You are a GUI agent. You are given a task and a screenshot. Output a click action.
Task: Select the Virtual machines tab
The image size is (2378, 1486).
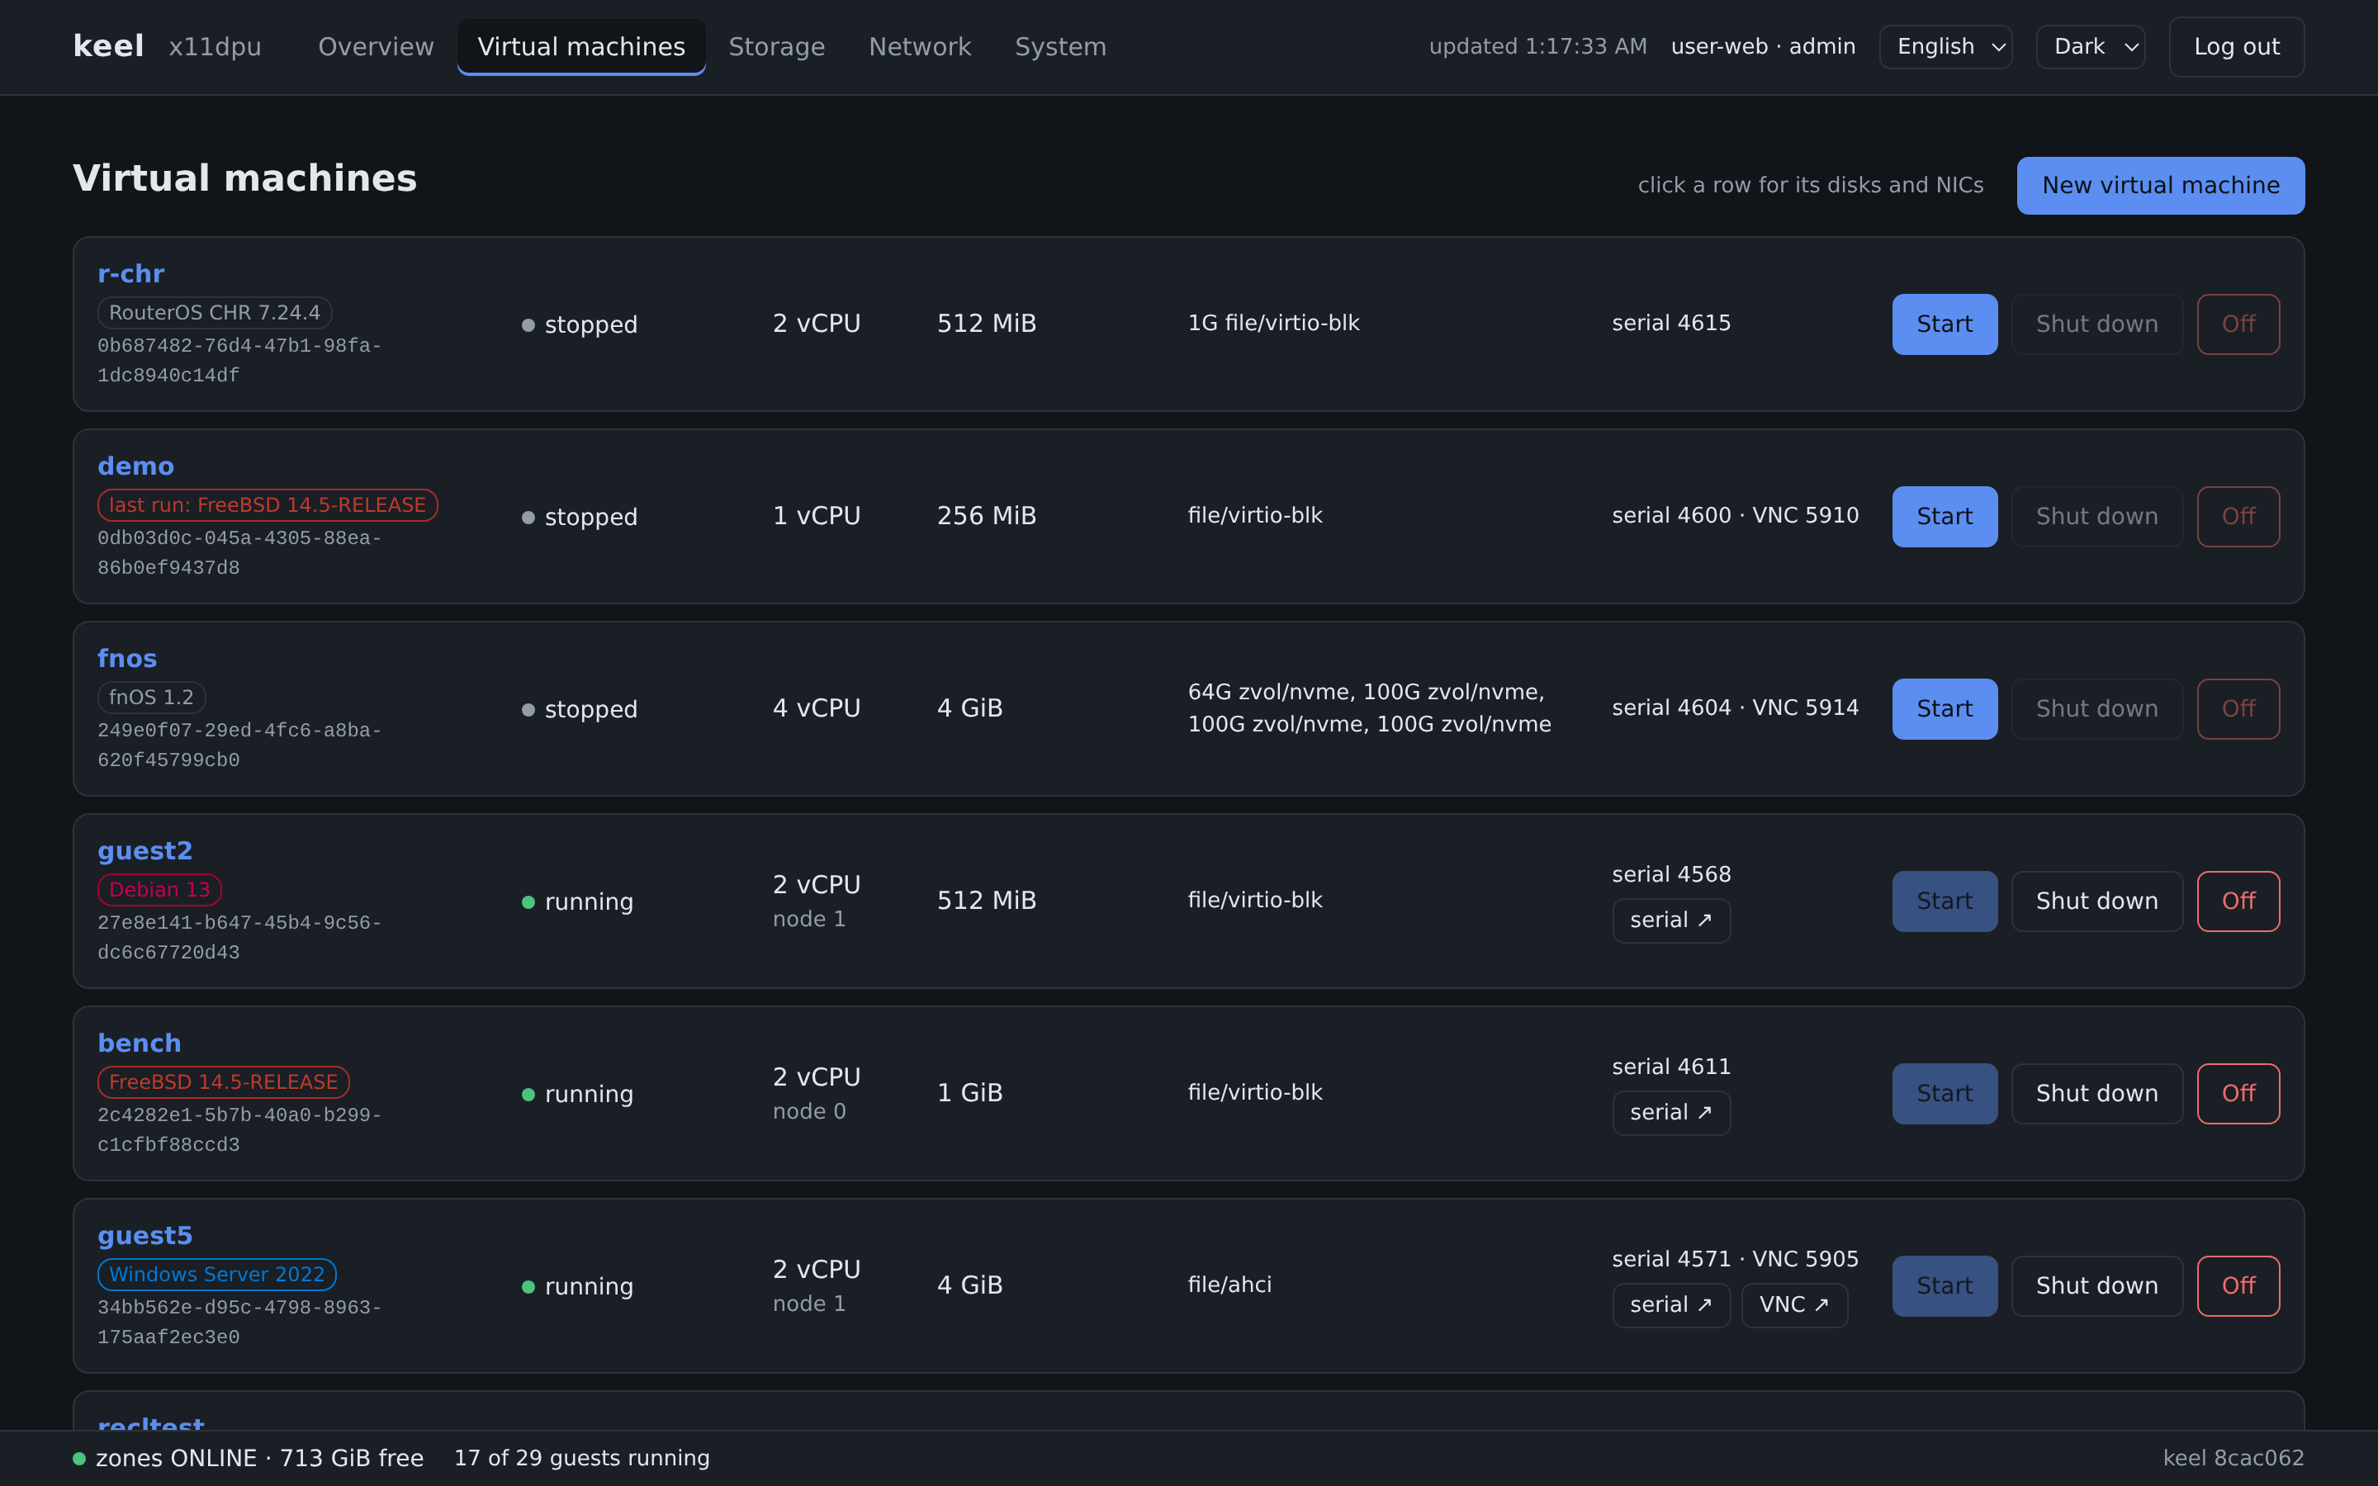pyautogui.click(x=580, y=46)
